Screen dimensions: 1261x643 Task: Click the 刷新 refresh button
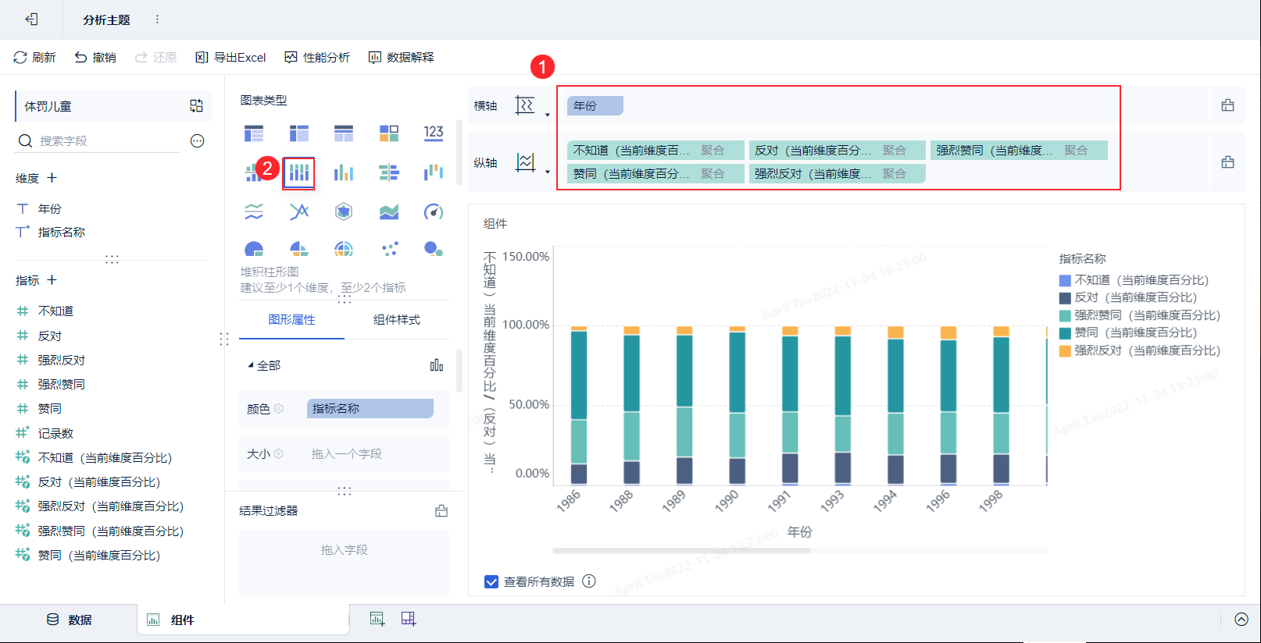pos(35,57)
